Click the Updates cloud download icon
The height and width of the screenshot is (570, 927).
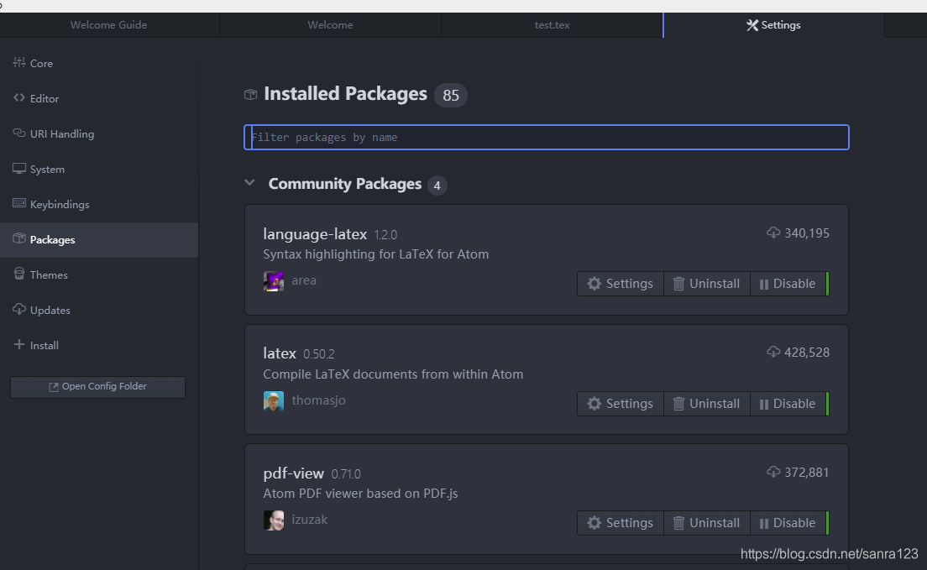click(19, 309)
